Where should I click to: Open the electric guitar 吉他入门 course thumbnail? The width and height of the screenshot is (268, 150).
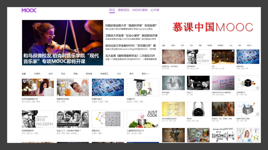[198, 83]
